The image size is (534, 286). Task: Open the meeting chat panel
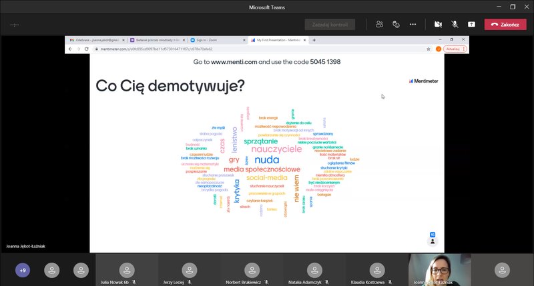pos(396,24)
